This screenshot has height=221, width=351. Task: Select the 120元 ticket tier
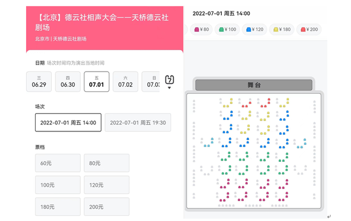(106, 185)
